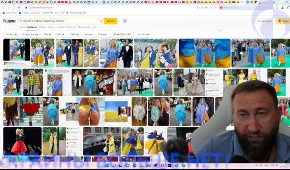Open search-by-image camera icon

(x=125, y=21)
